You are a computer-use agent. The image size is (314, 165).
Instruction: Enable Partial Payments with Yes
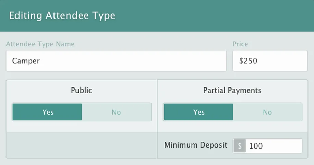(x=198, y=112)
